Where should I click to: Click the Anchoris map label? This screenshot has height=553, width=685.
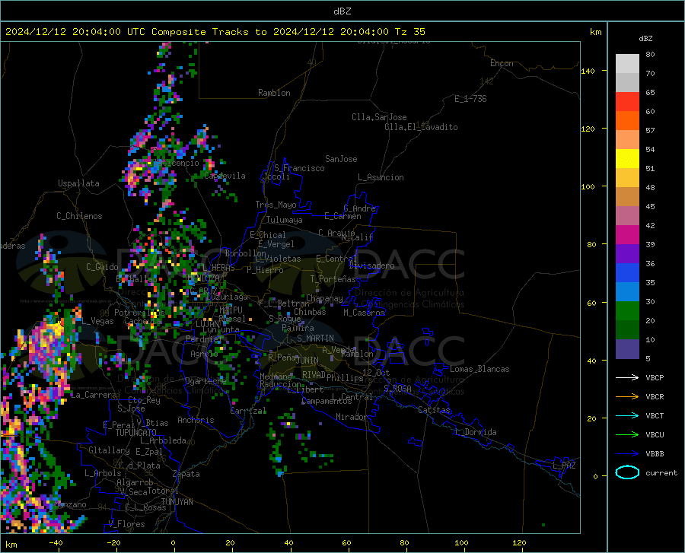196,420
